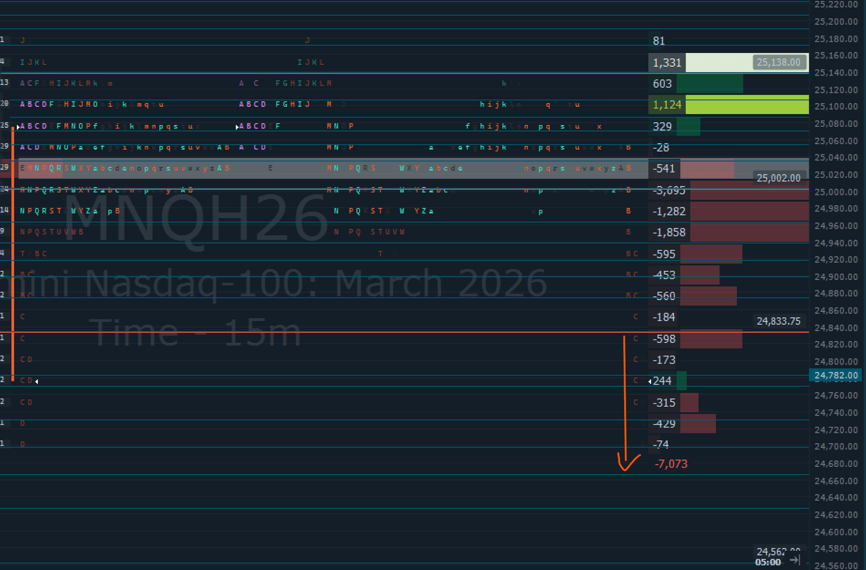The image size is (866, 570).
Task: Click the 24,700.00 price axis label
Action: point(836,447)
